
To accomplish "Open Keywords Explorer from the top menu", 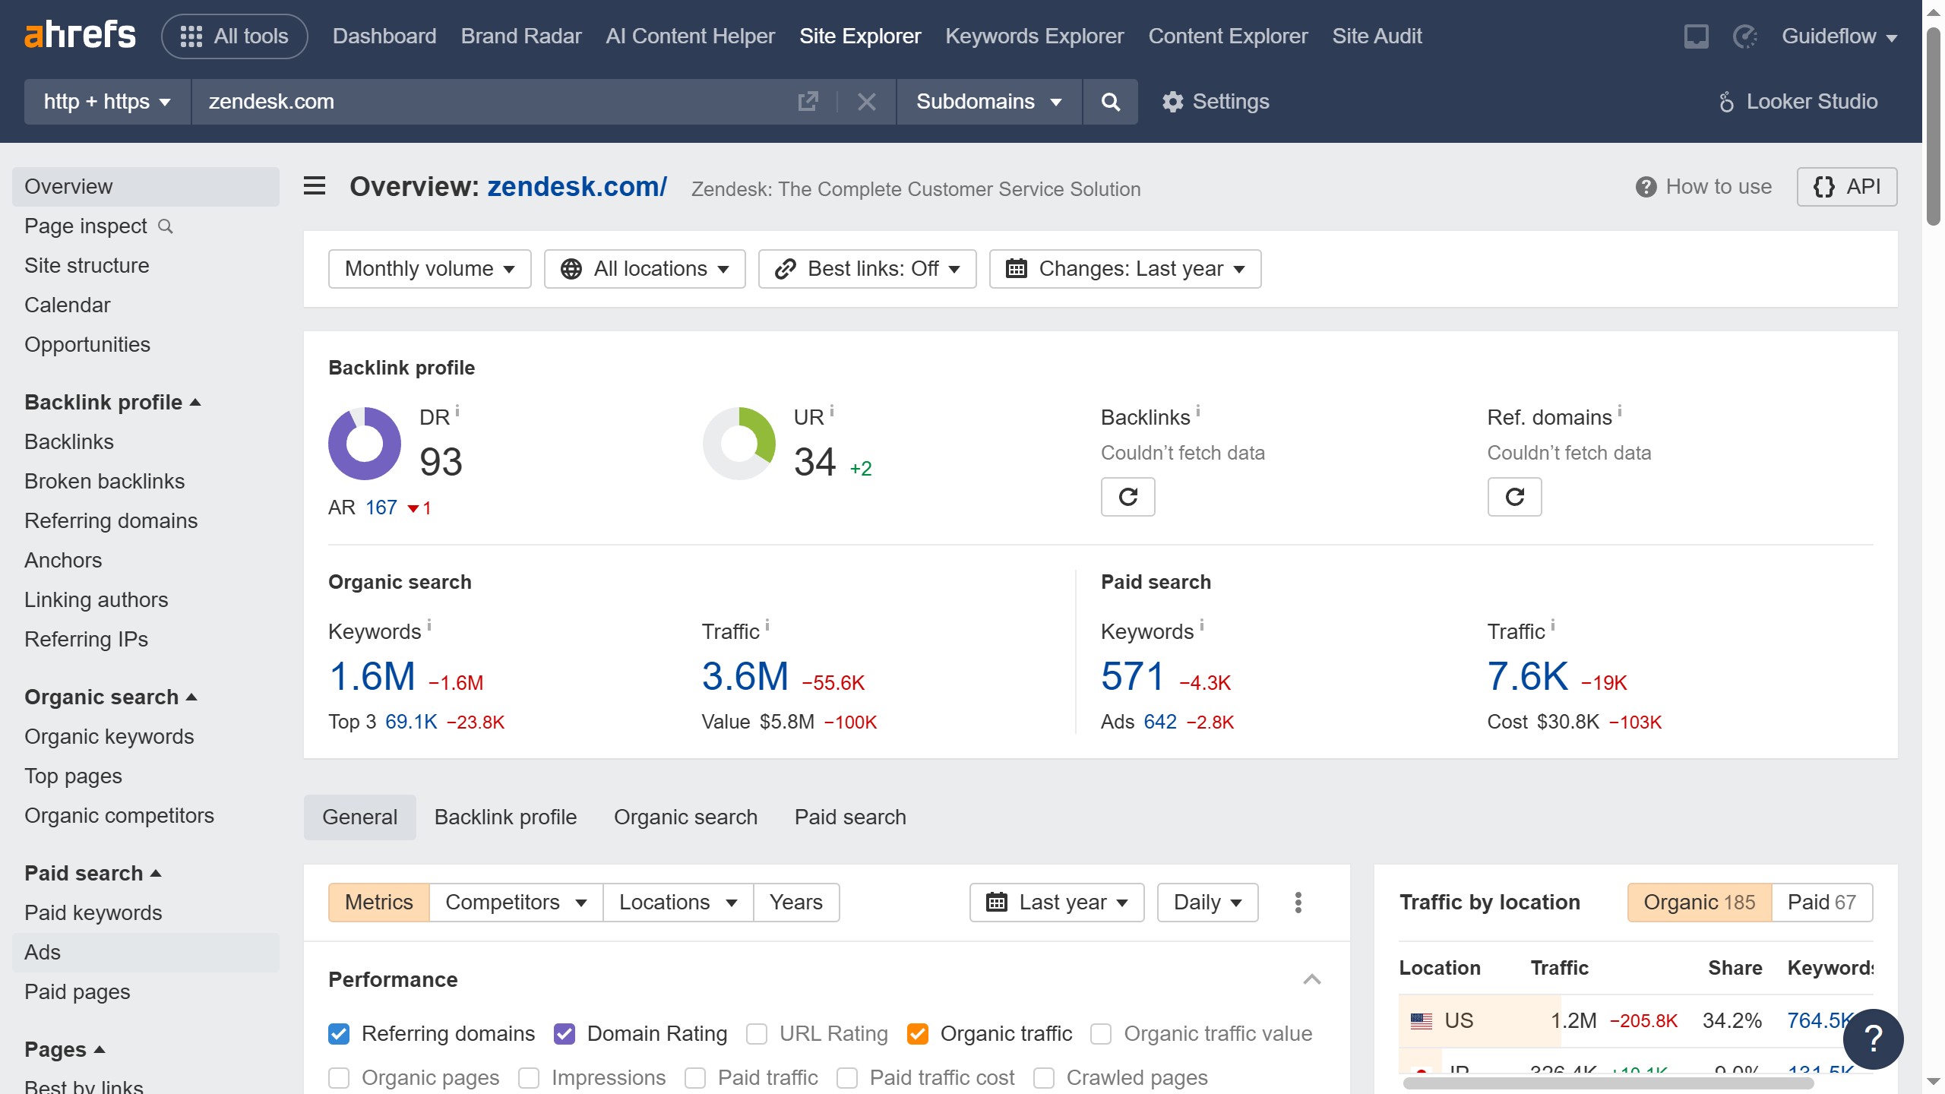I will (x=1035, y=36).
